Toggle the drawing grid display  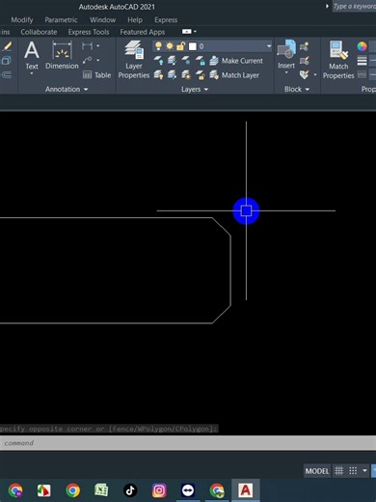click(339, 471)
